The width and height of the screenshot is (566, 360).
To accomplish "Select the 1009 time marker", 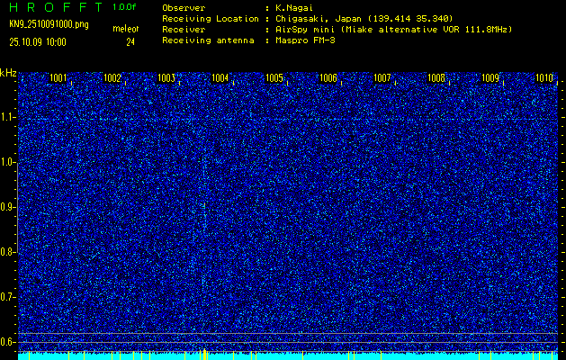I will click(490, 78).
